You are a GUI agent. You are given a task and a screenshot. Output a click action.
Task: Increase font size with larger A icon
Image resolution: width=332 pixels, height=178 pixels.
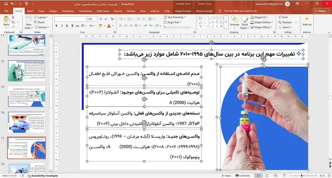(x=101, y=19)
